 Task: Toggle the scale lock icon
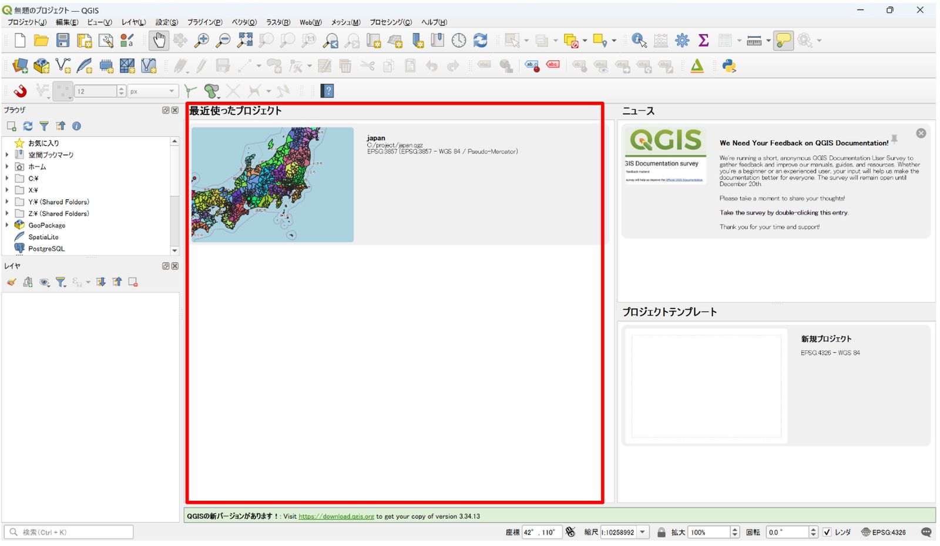click(x=661, y=532)
